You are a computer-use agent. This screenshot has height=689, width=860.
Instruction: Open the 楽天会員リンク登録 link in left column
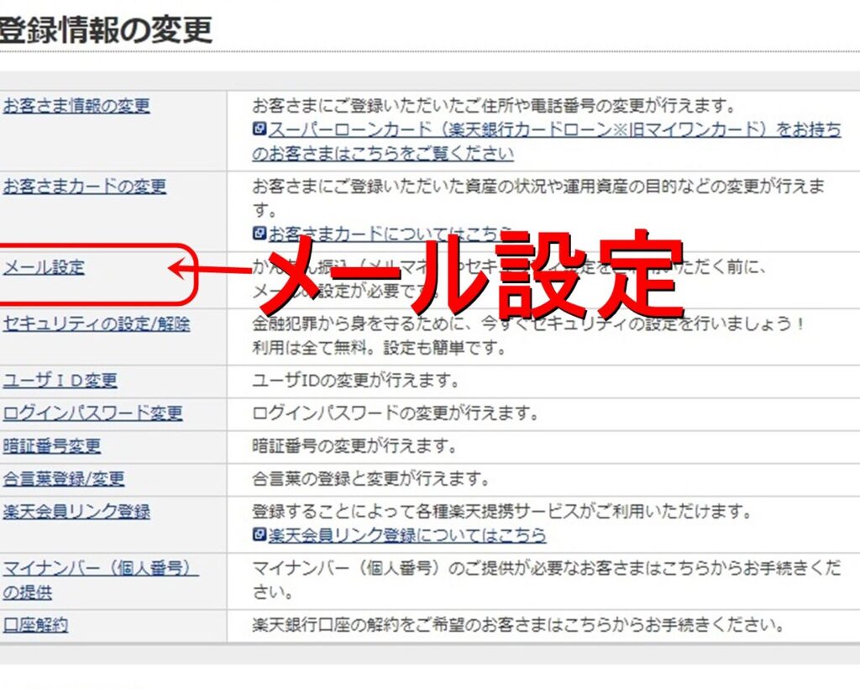pyautogui.click(x=76, y=512)
